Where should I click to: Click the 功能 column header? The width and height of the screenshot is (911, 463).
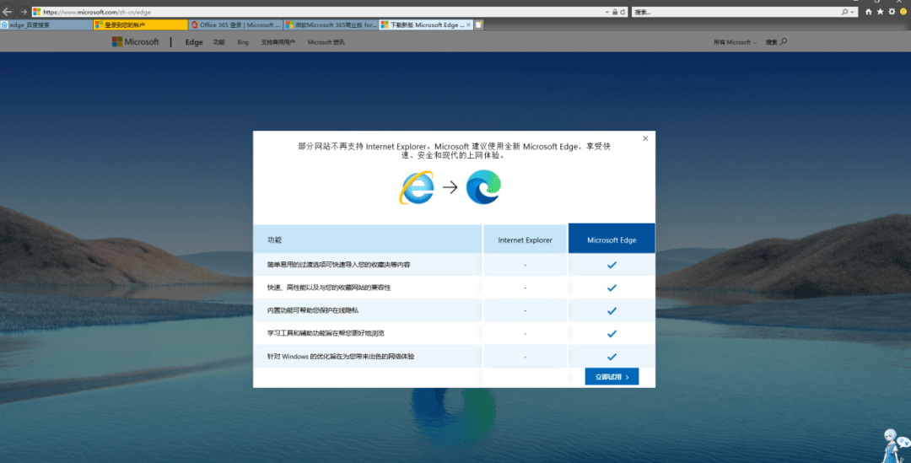click(368, 240)
